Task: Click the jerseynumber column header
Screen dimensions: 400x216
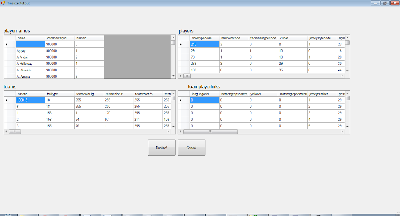Action: coord(322,94)
